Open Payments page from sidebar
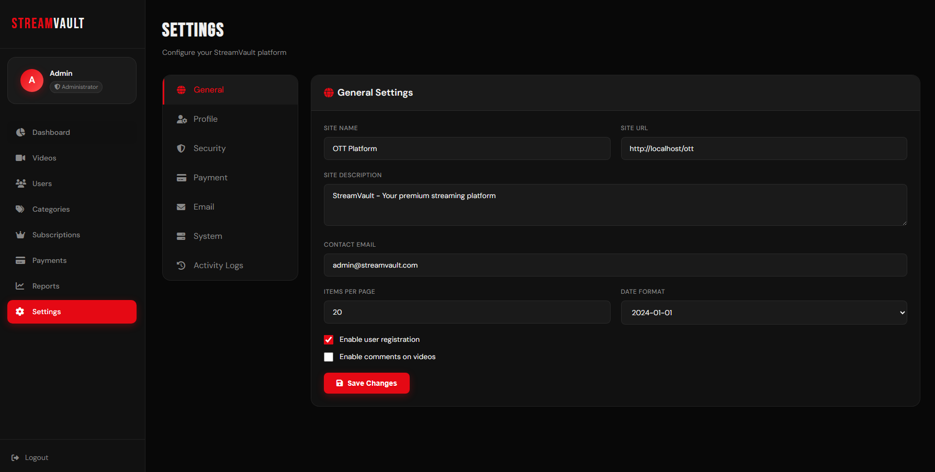 [x=49, y=260]
